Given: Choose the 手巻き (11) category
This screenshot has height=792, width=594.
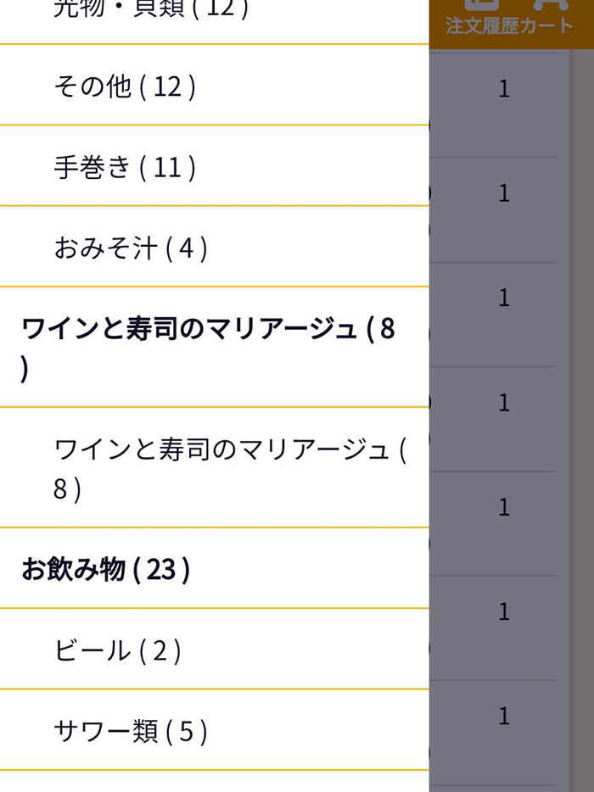Looking at the screenshot, I should tap(125, 167).
